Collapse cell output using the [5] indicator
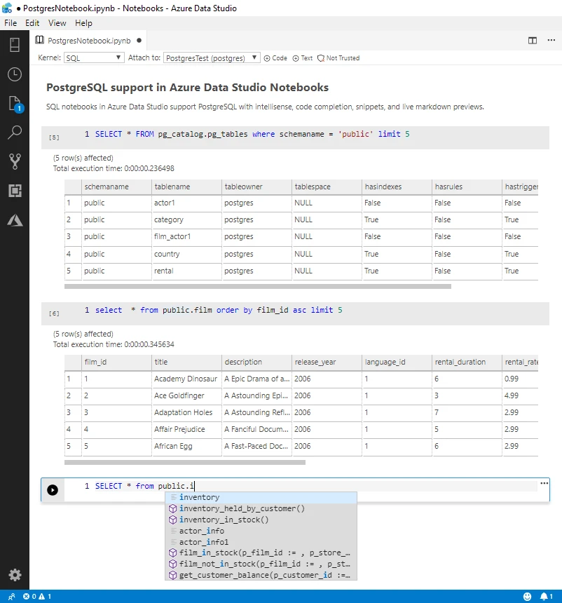 tap(54, 137)
